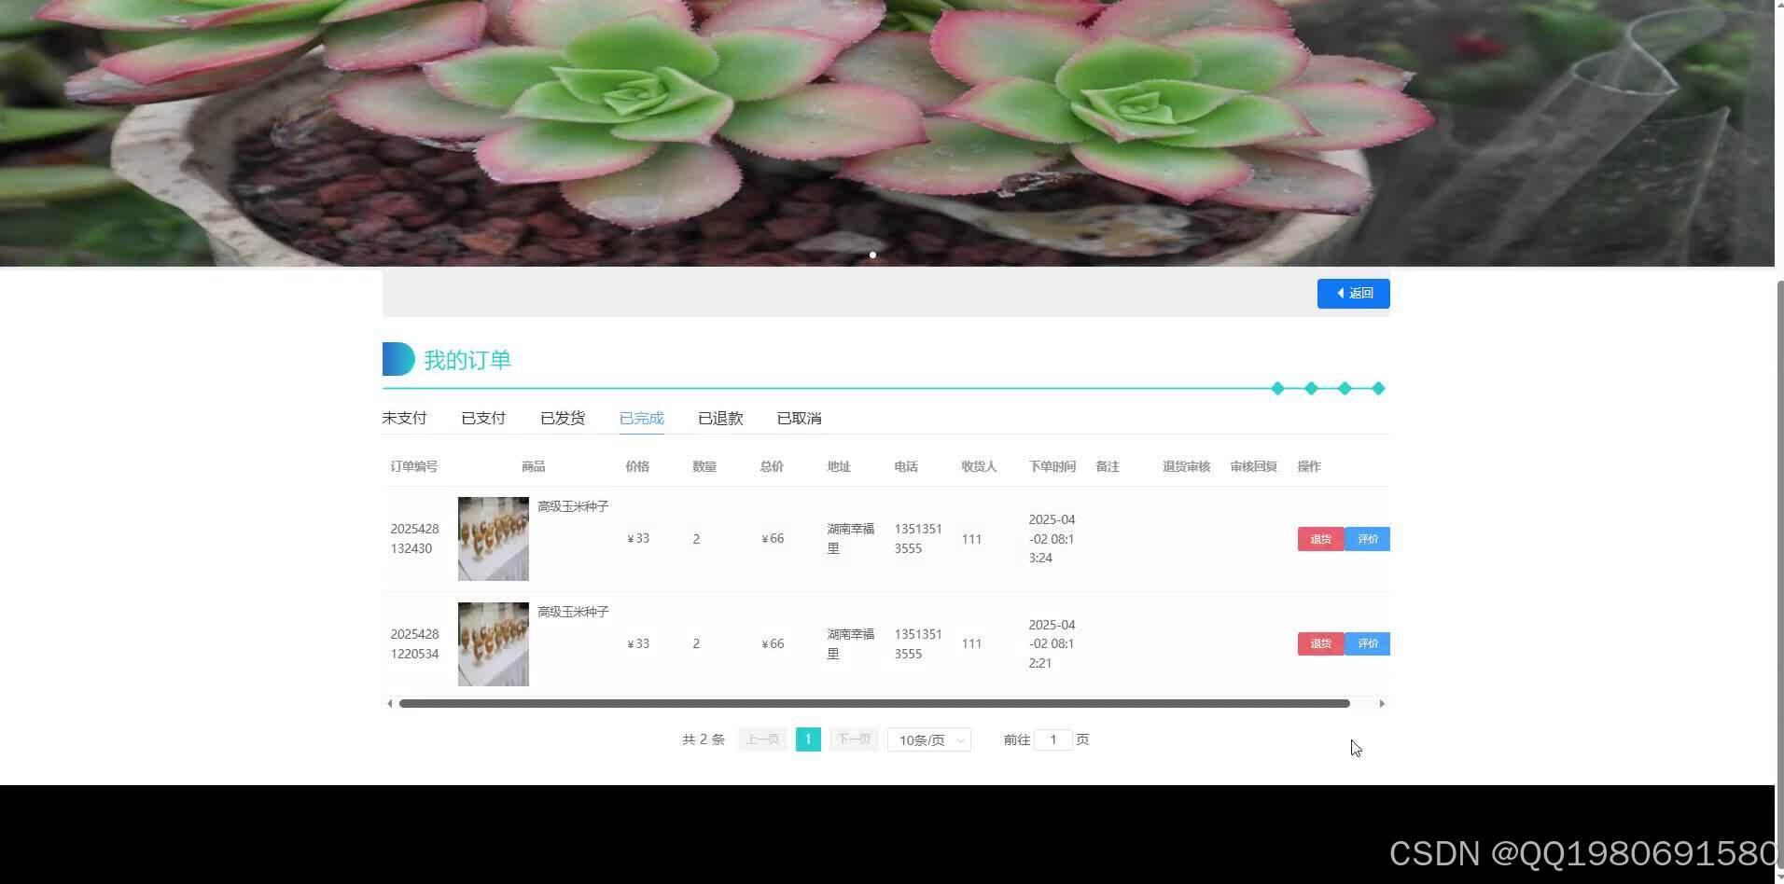Click the 高级玉米种子 product thumbnail in the first order
The width and height of the screenshot is (1784, 884).
pos(493,538)
